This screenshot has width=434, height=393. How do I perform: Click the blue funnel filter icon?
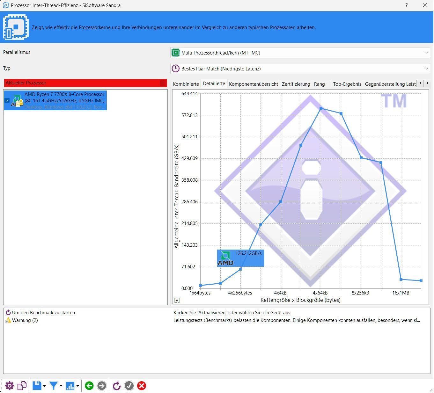pos(54,386)
